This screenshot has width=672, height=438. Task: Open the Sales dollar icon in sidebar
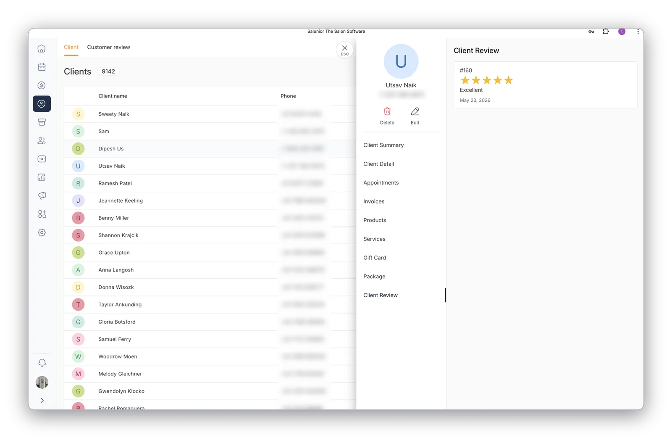[x=42, y=85]
